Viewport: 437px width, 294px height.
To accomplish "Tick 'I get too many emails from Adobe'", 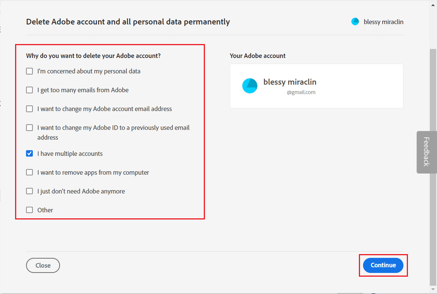I will [x=29, y=90].
